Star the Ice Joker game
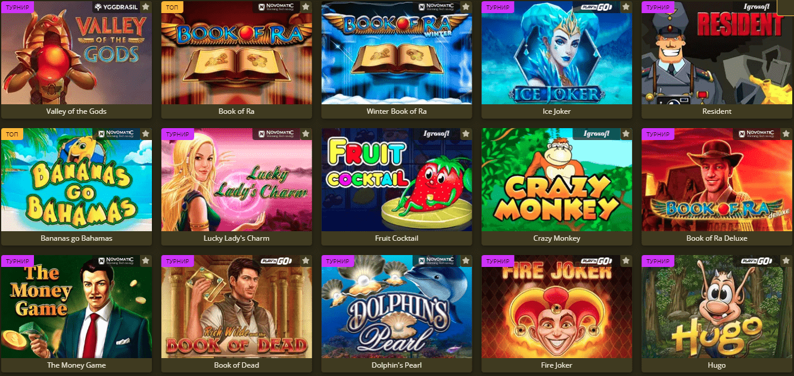The width and height of the screenshot is (794, 376). 626,7
